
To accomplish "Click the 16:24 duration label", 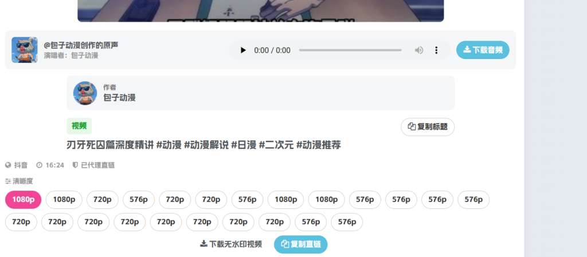I will [50, 165].
